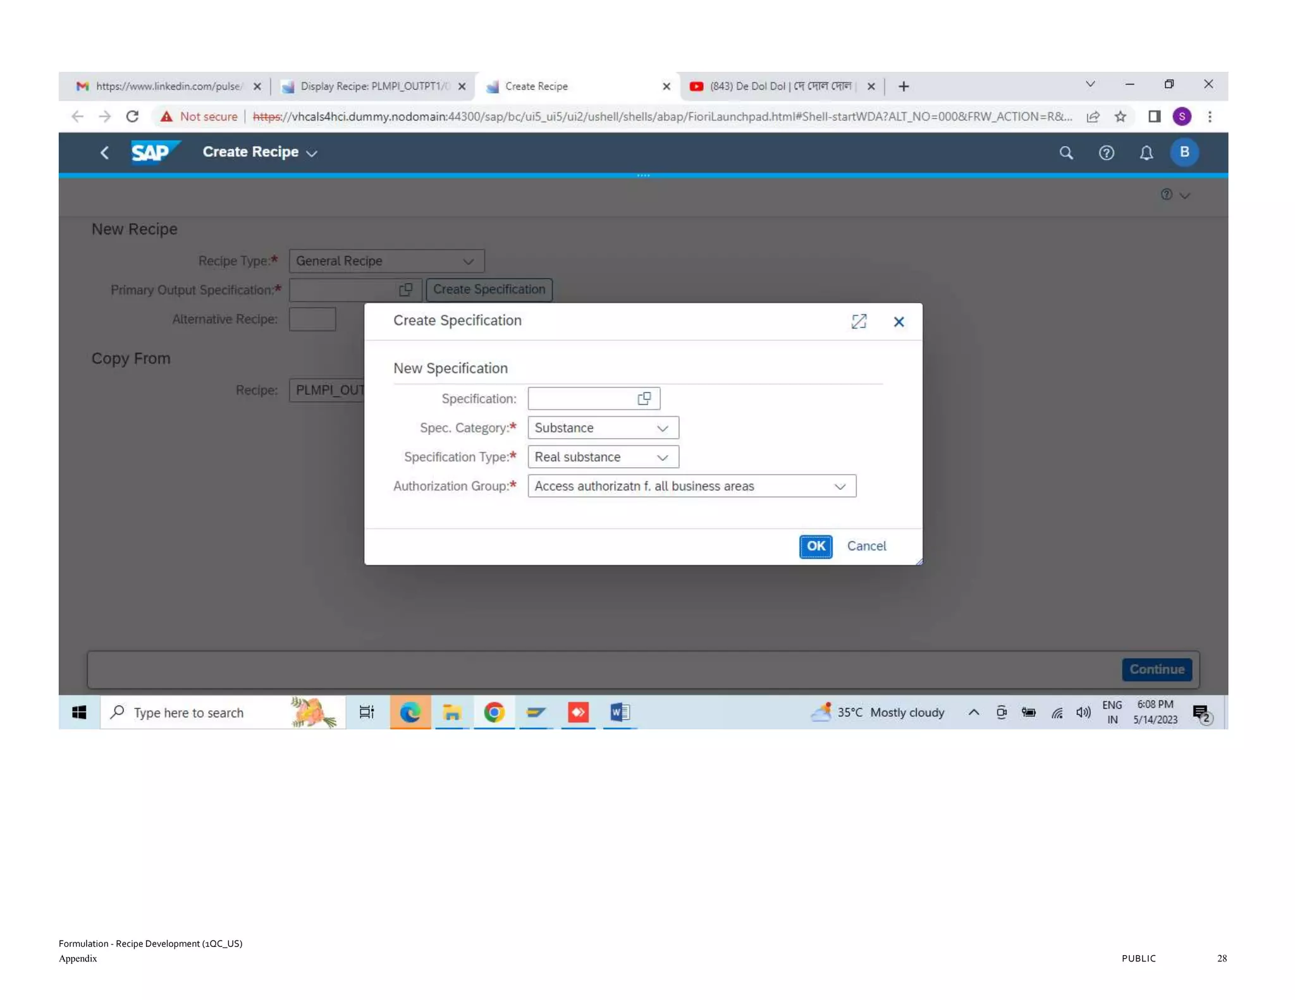Open the SAP help question mark icon
1295x1000 pixels.
pyautogui.click(x=1105, y=152)
